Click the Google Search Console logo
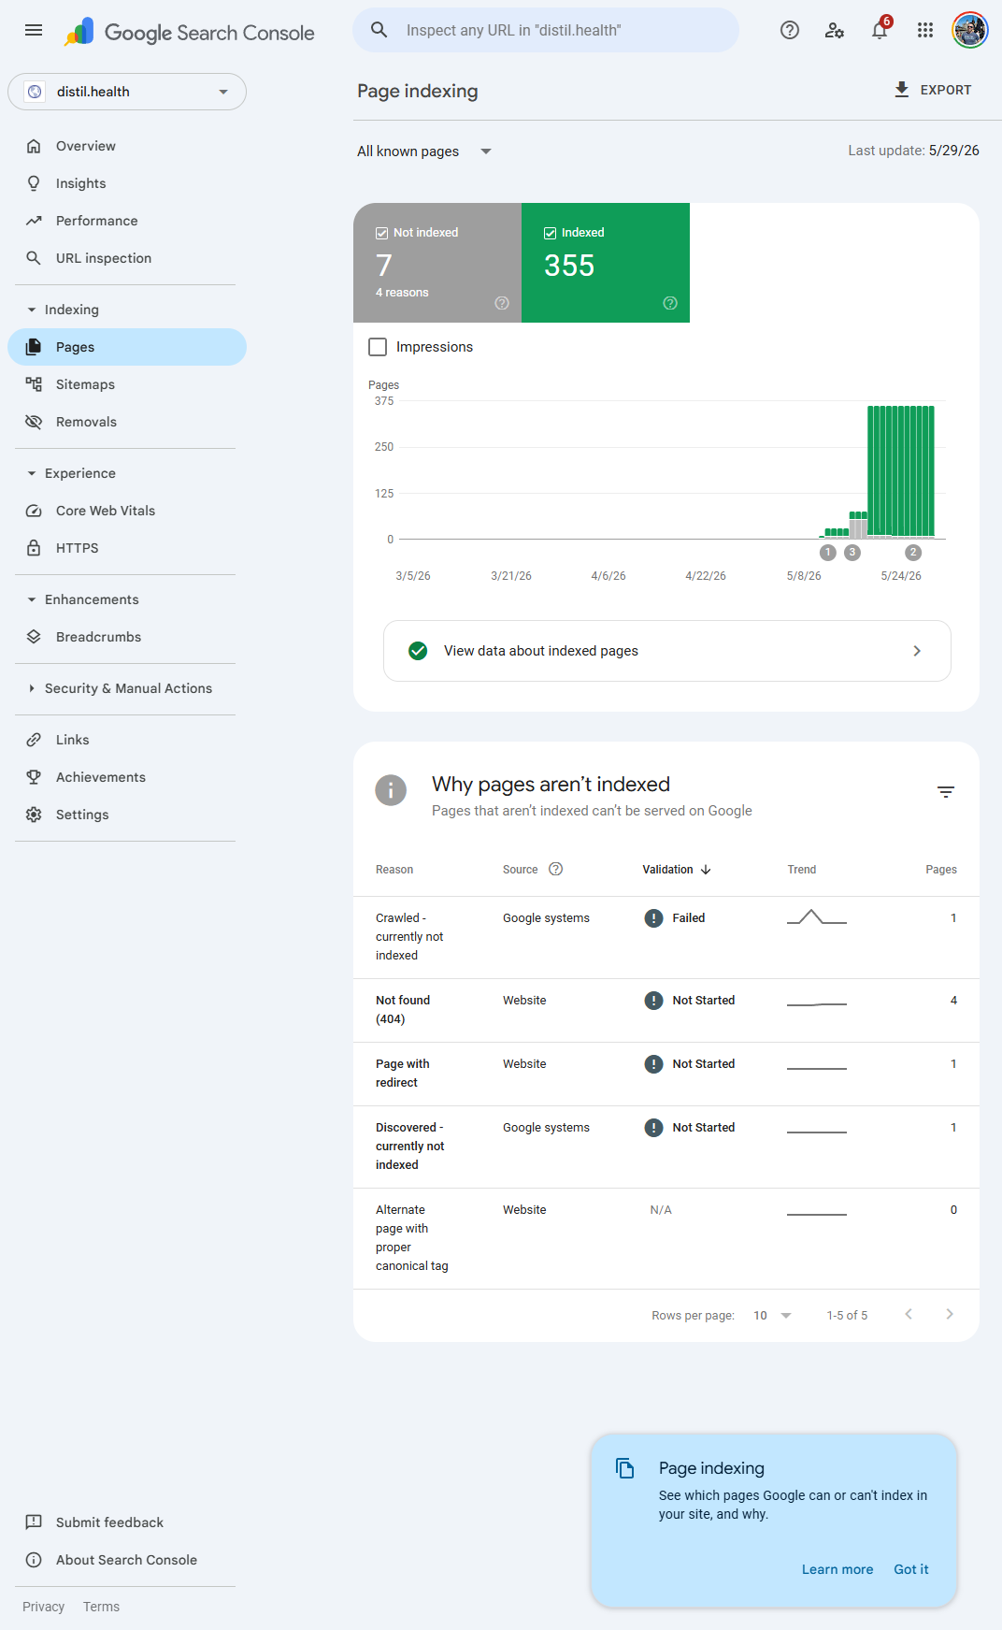The width and height of the screenshot is (1002, 1630). point(190,33)
